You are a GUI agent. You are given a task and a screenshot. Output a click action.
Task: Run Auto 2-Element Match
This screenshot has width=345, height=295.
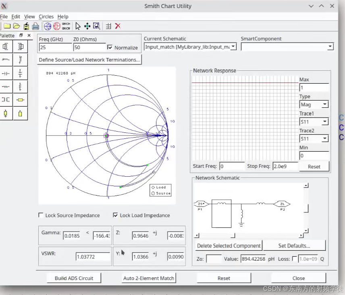pyautogui.click(x=149, y=278)
